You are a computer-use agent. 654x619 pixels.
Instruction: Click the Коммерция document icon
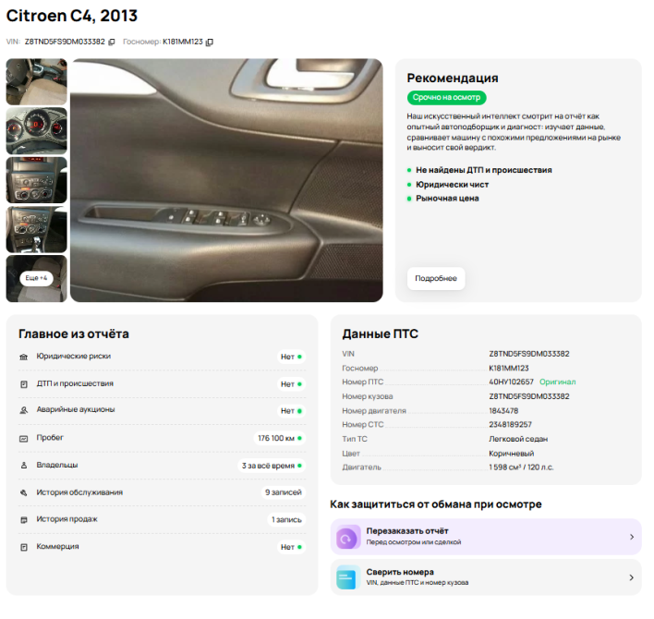pos(24,547)
